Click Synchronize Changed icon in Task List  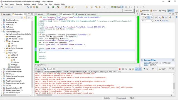(x=170, y=17)
